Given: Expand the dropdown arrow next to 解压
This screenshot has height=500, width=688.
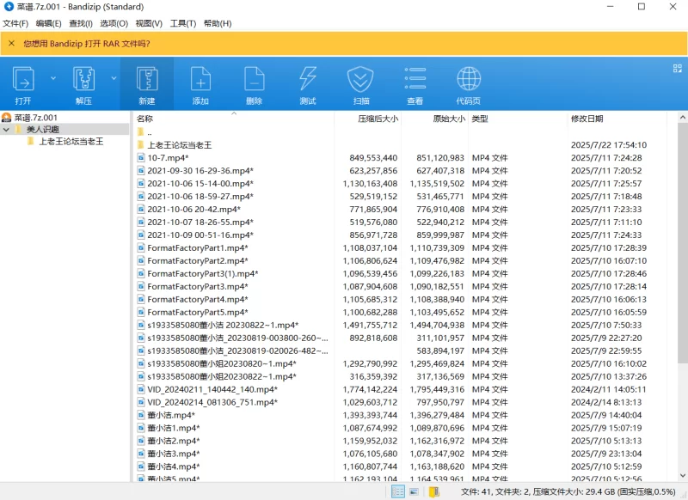Looking at the screenshot, I should [114, 78].
